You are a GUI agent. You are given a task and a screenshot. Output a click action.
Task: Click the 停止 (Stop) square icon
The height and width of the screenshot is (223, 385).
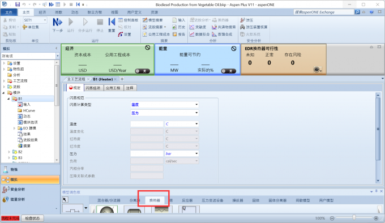pos(100,22)
